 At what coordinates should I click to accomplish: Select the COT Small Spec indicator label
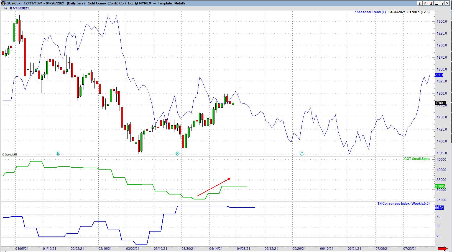(417, 159)
